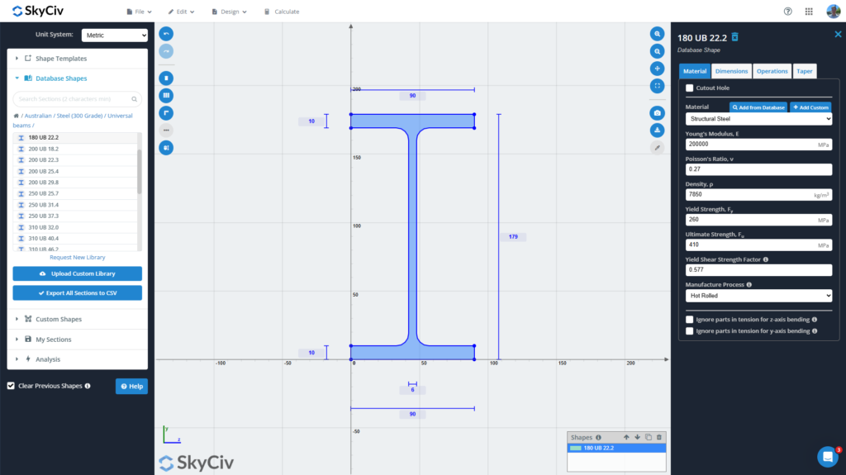The width and height of the screenshot is (846, 475).
Task: Enable the Cutout Hole checkbox
Action: pos(690,88)
